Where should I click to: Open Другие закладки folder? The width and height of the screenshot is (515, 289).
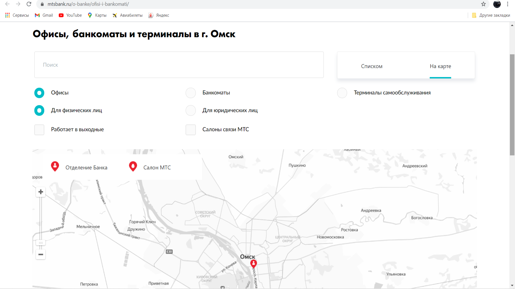[491, 15]
